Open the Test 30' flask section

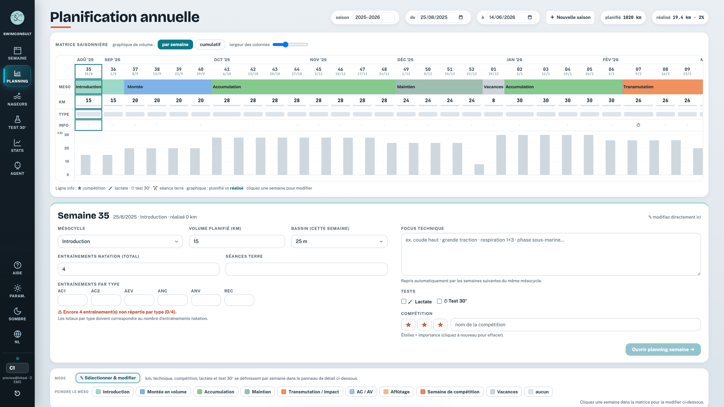17,122
